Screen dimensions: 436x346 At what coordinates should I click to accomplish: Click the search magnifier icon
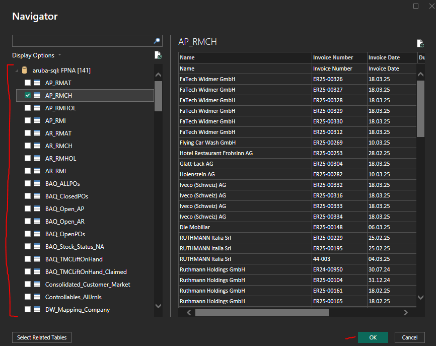[x=157, y=41]
